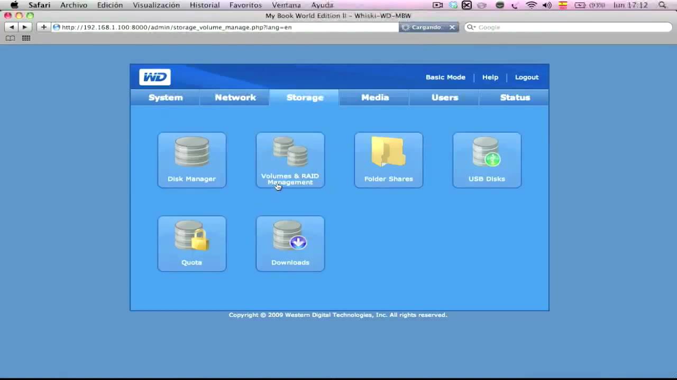Viewport: 677px width, 380px height.
Task: Click the Logout link
Action: pos(527,77)
